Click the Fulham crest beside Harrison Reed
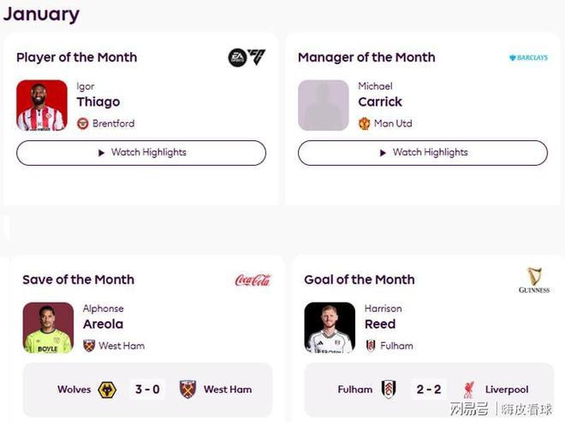 (371, 346)
